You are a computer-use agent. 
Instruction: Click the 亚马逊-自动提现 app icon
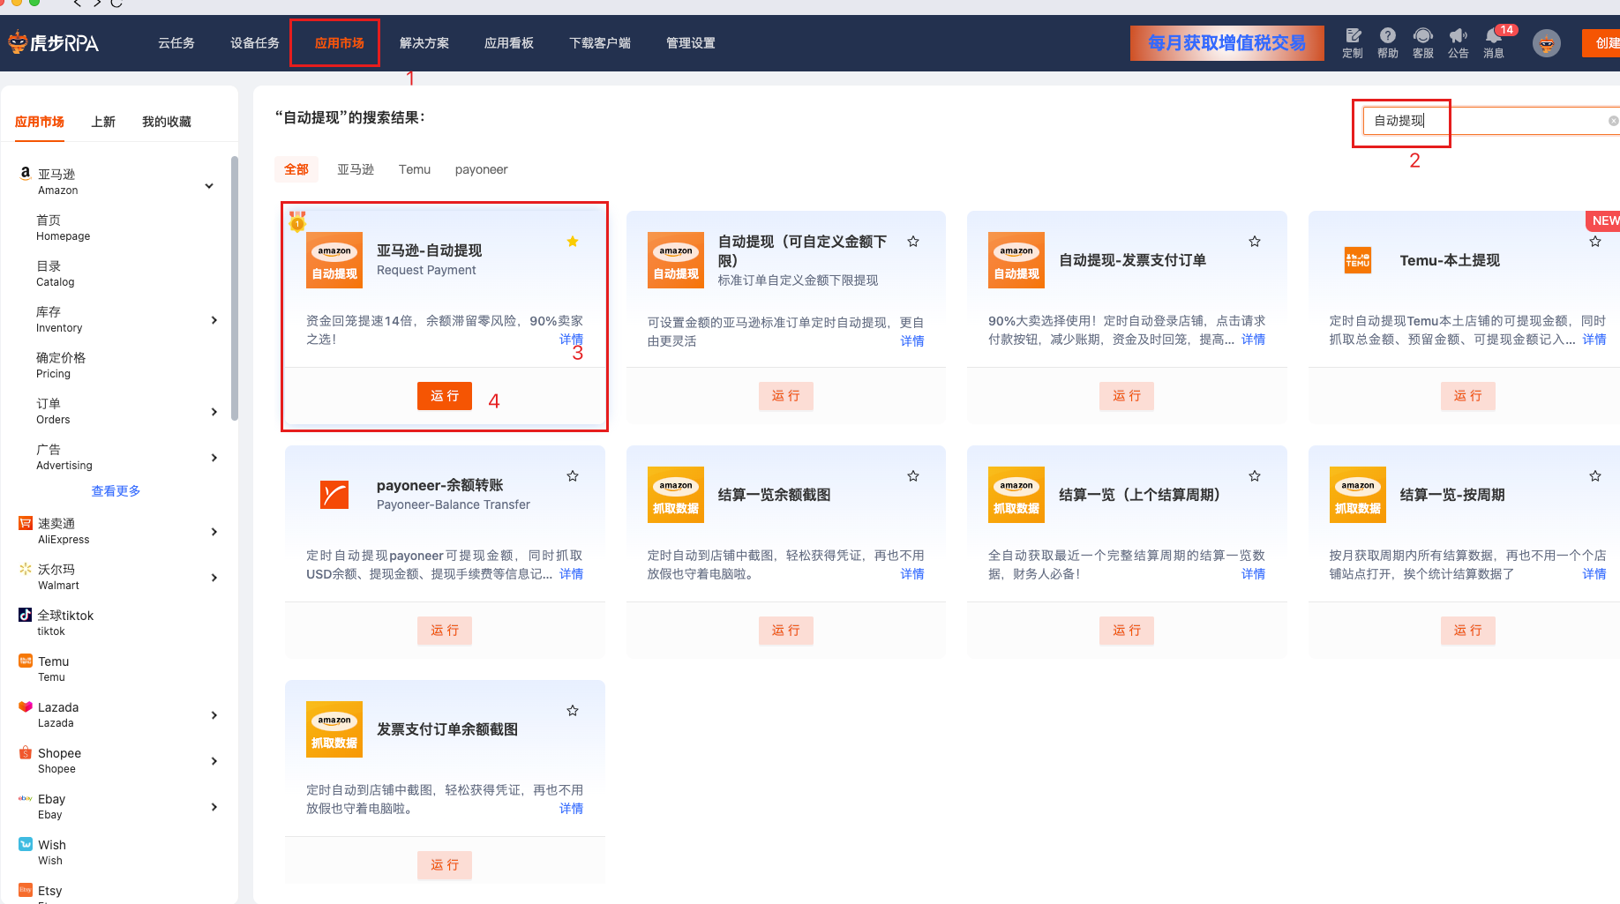pyautogui.click(x=334, y=260)
